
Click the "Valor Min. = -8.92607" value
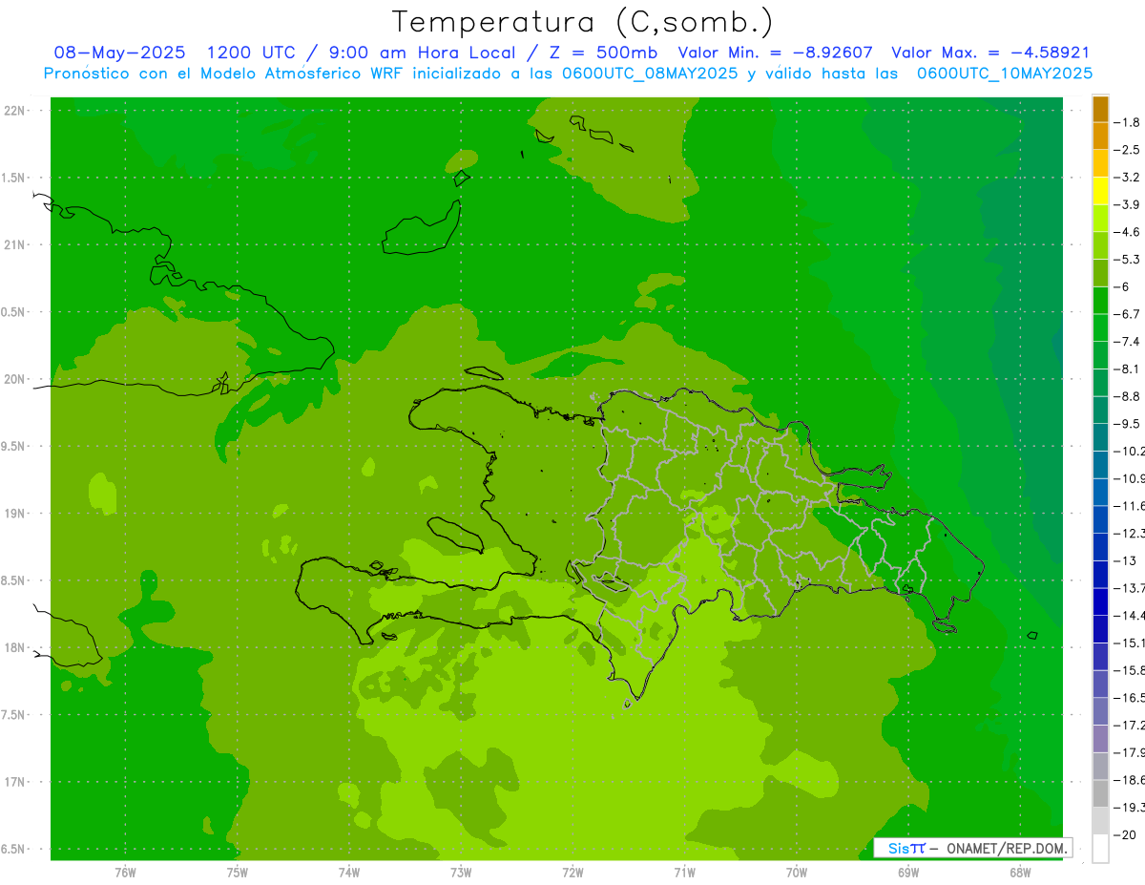775,53
